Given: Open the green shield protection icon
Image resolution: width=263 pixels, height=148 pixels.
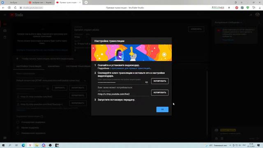Looking at the screenshot, I should (248, 8).
